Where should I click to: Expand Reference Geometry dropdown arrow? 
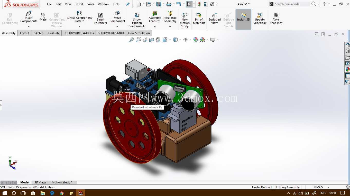tap(170, 27)
